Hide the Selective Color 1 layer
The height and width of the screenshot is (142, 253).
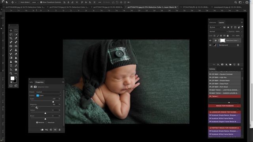click(210, 41)
